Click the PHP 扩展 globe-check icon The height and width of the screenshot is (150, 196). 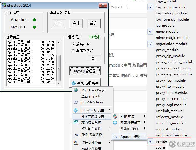(115, 116)
